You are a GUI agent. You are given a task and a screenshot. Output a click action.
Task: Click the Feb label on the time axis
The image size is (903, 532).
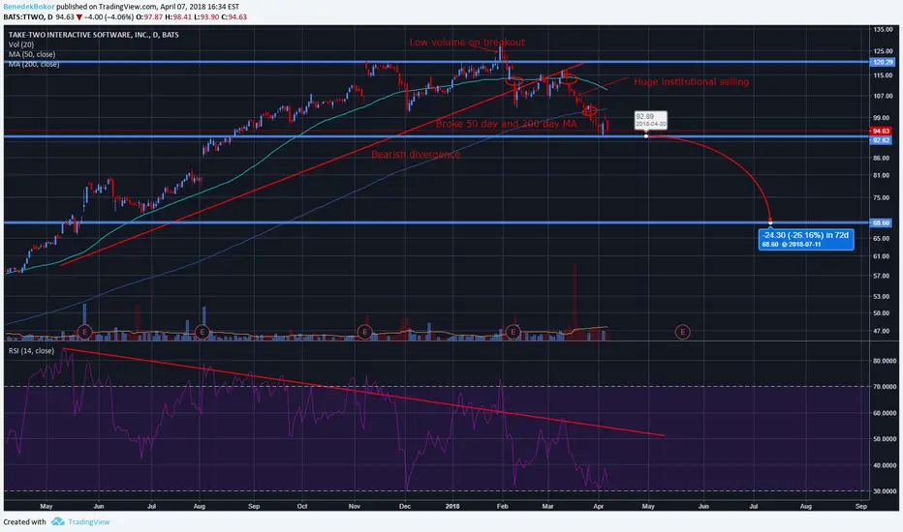pos(502,506)
